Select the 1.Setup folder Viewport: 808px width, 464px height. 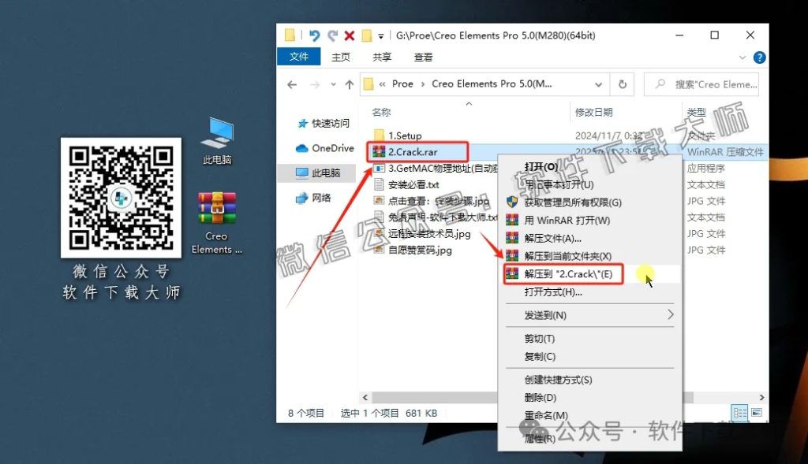(398, 135)
